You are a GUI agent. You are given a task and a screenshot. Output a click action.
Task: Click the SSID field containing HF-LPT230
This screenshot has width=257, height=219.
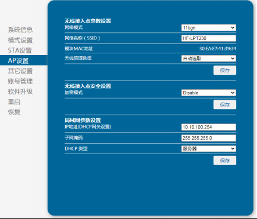(209, 38)
